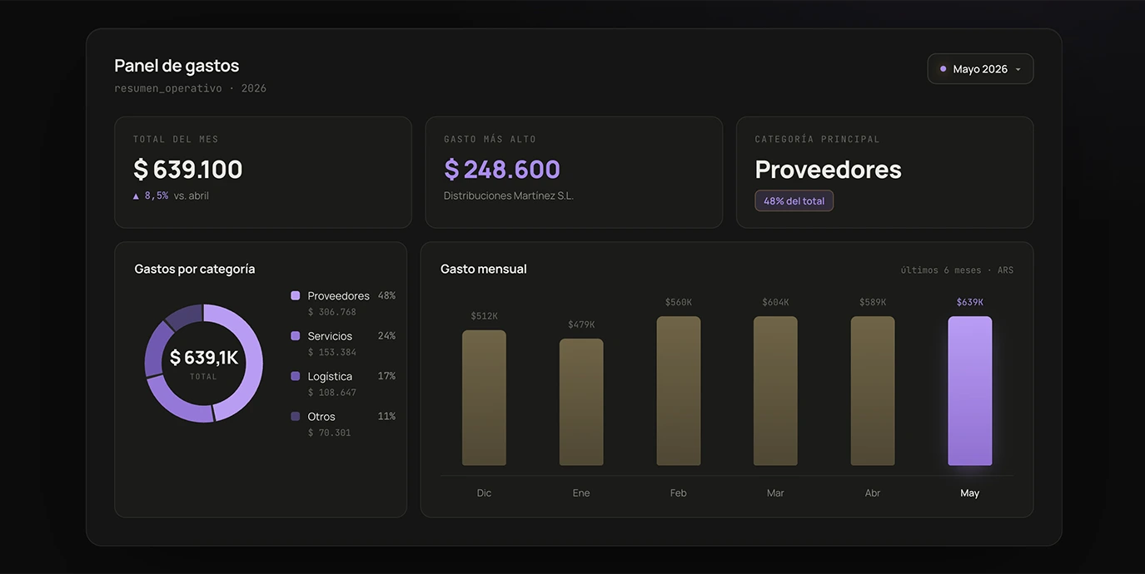Click the $512K bar value label
The height and width of the screenshot is (574, 1145).
[x=484, y=316]
